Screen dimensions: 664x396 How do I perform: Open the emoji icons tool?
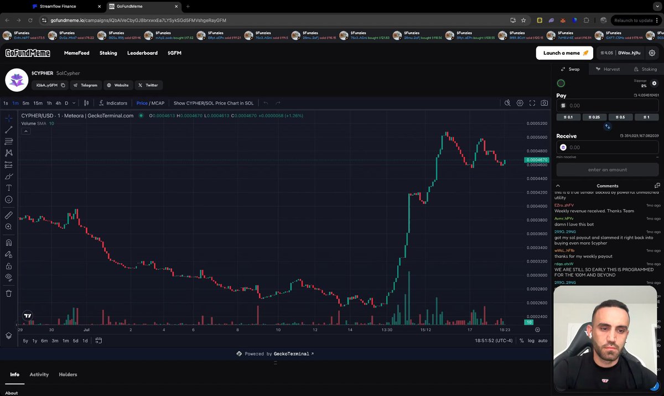pos(9,200)
